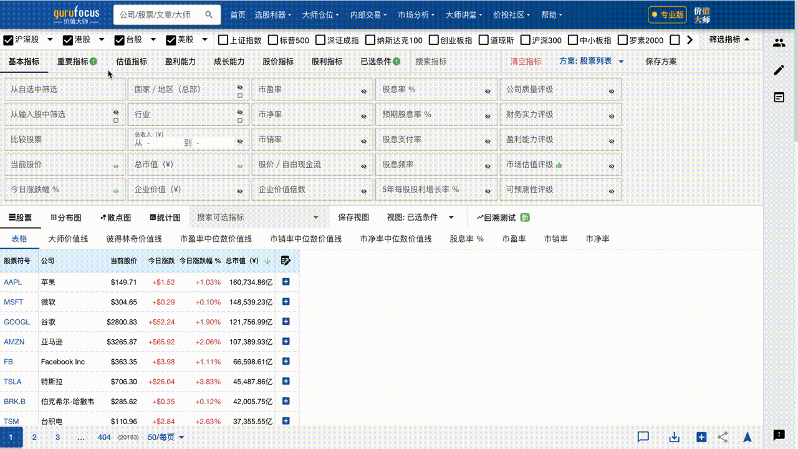Screen dimensions: 798x449
Task: Add AAPL row with plus icon
Action: tap(286, 282)
